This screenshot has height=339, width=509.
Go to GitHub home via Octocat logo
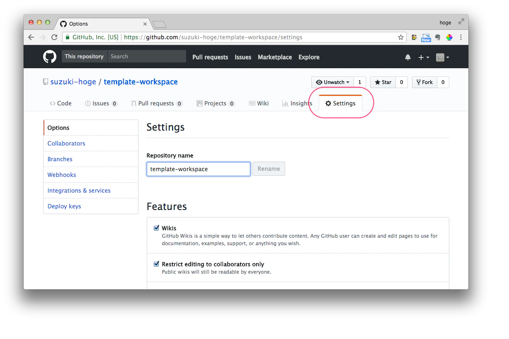pos(50,57)
